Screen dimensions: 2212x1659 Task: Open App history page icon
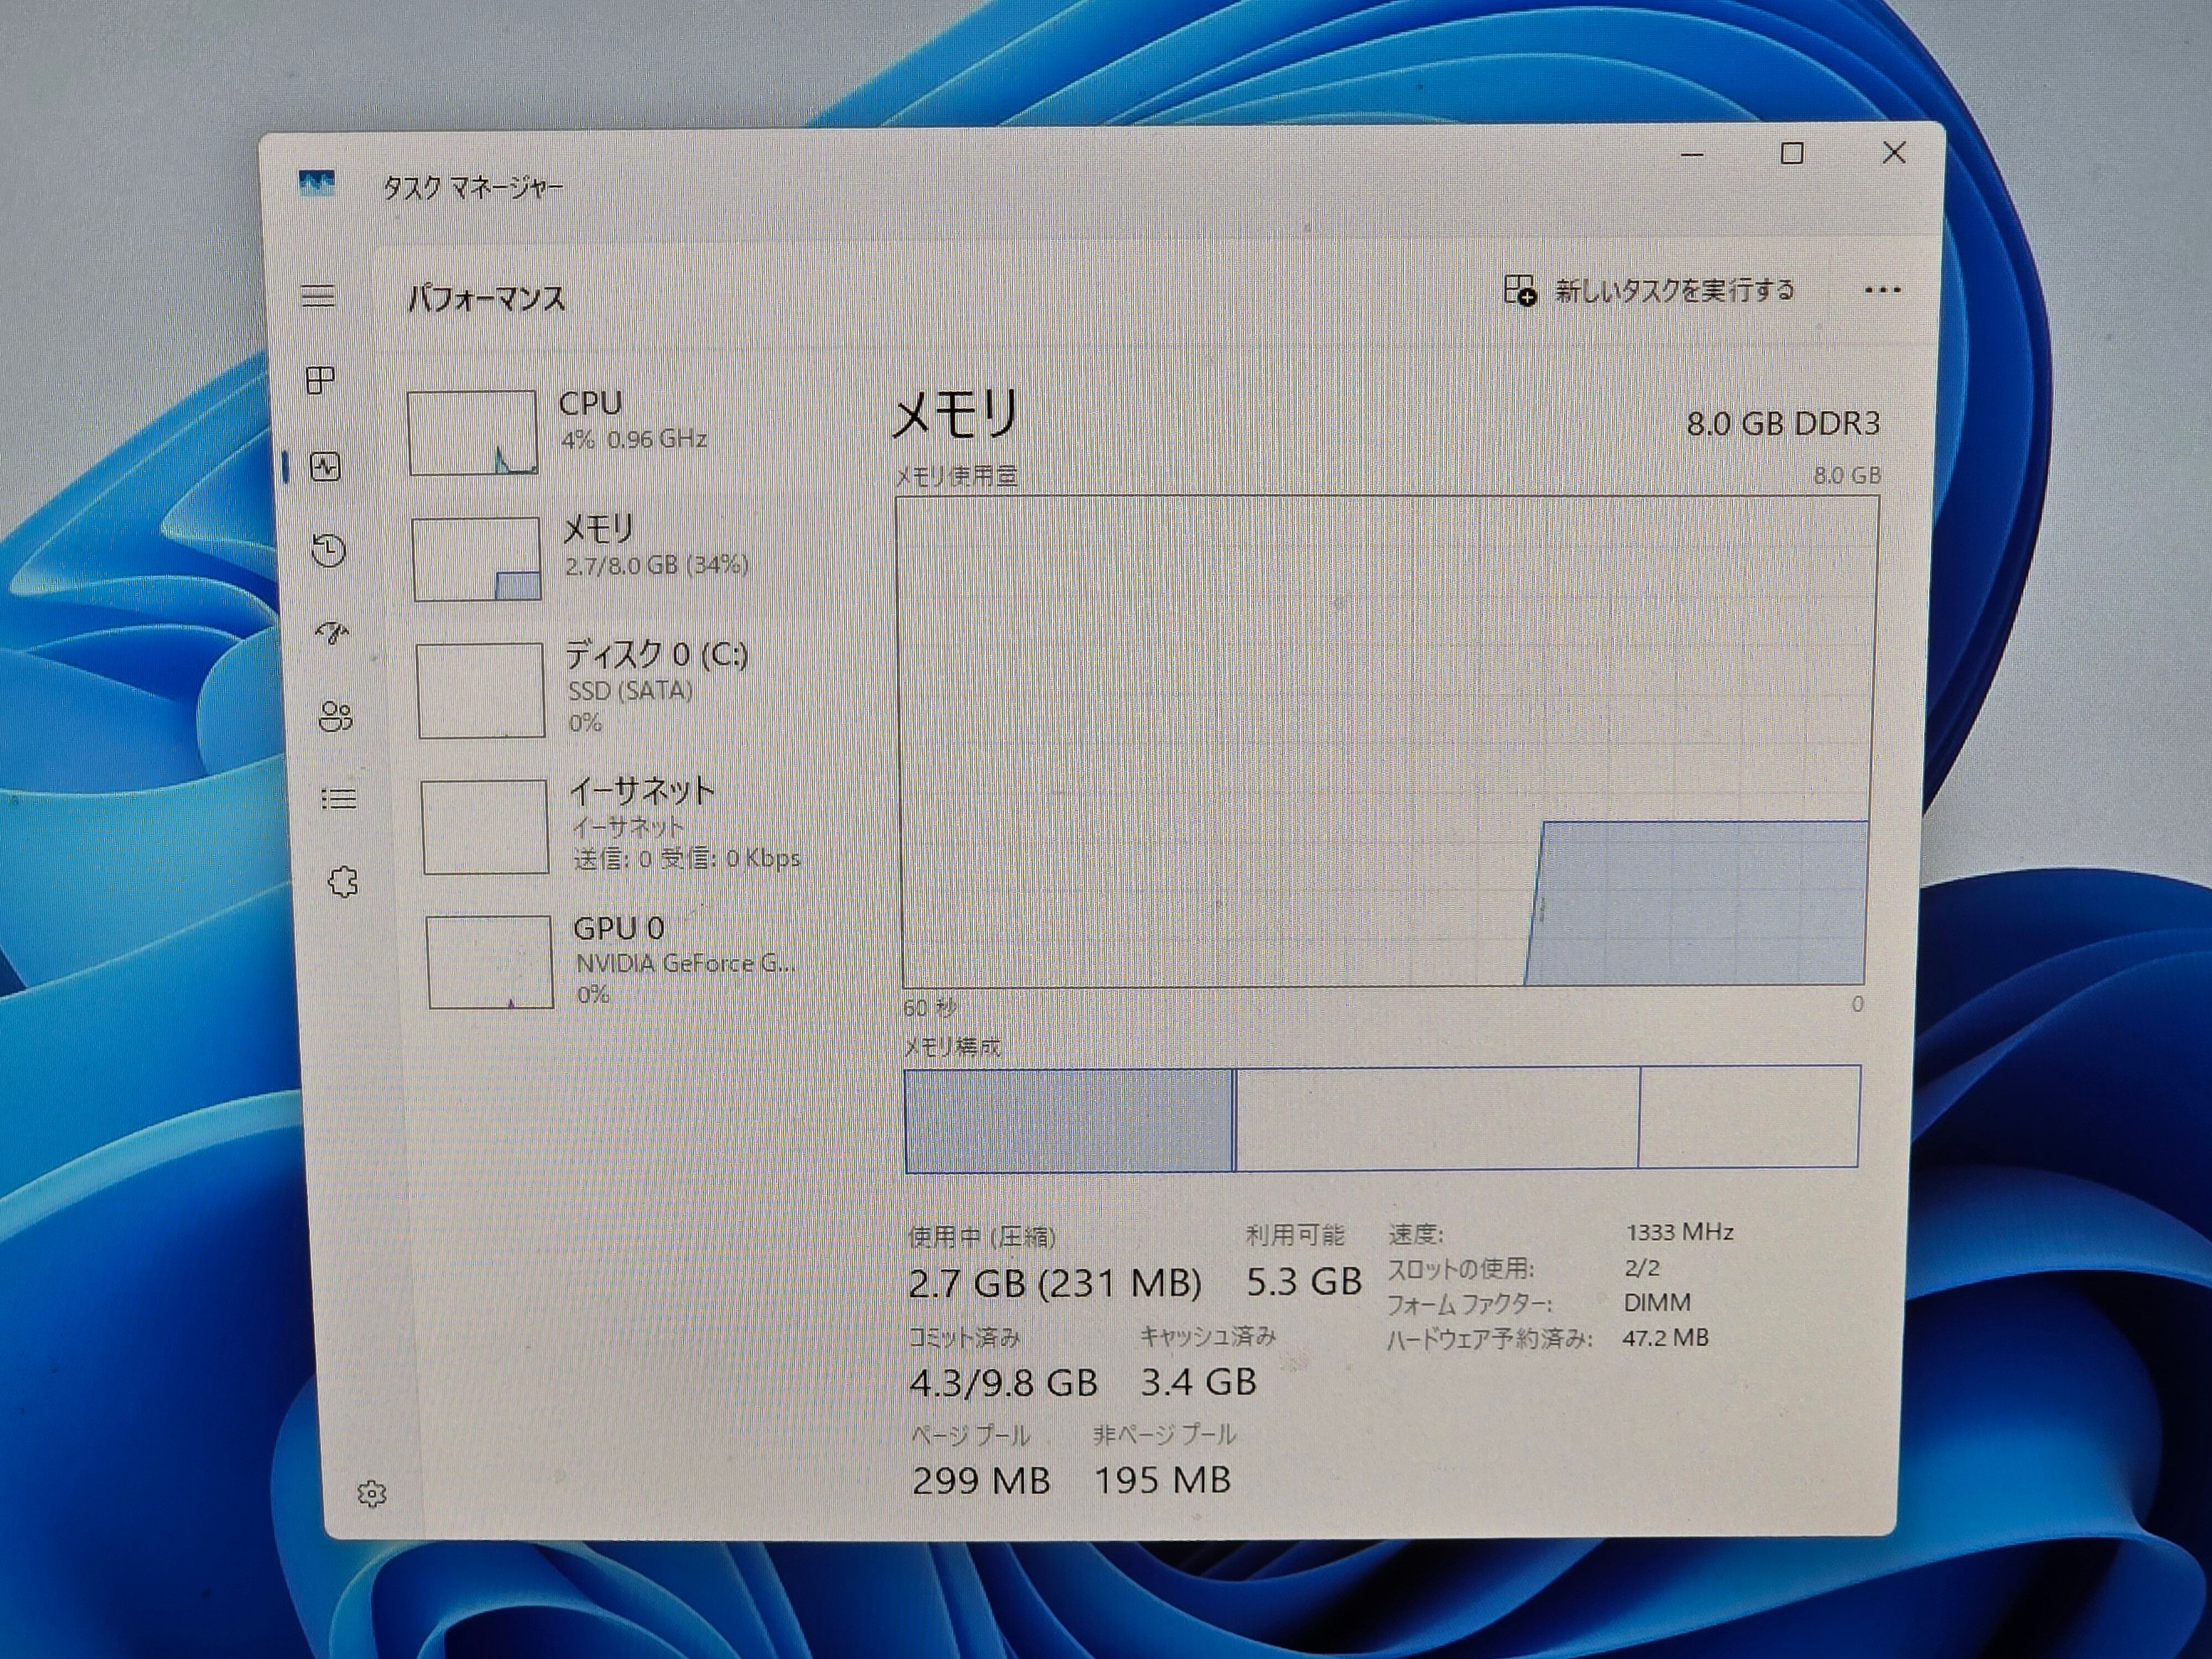click(328, 550)
